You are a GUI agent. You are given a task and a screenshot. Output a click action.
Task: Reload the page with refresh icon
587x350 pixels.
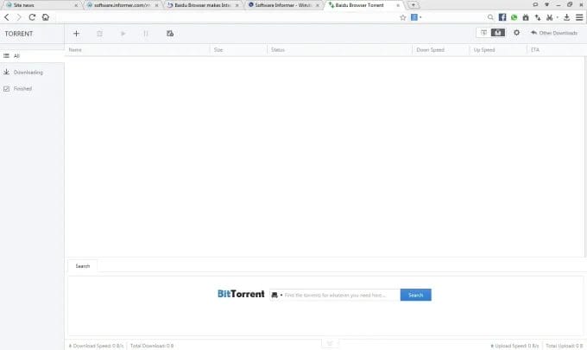click(32, 16)
